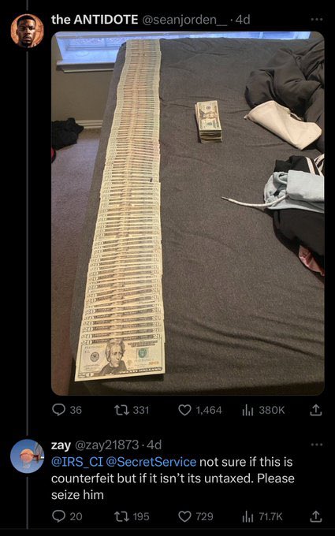This screenshot has height=536, width=335.
Task: View 71.7K views on zay's reply
Action: point(262,516)
